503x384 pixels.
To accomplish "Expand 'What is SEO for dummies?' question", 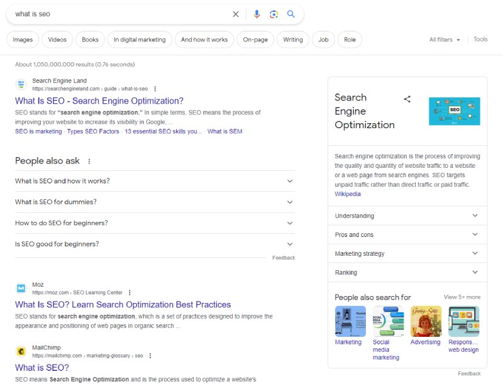I will [x=155, y=202].
